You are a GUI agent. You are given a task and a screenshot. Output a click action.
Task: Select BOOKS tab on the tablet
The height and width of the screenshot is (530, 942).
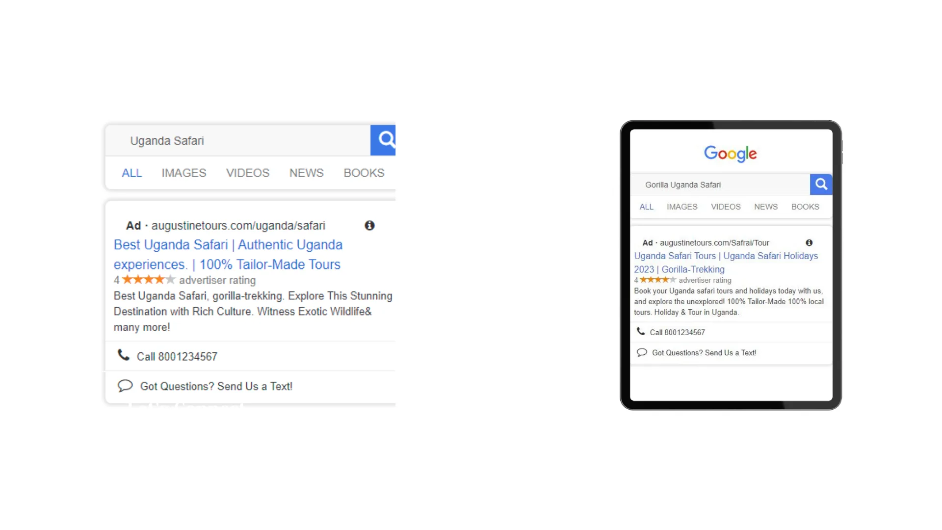[x=805, y=207]
